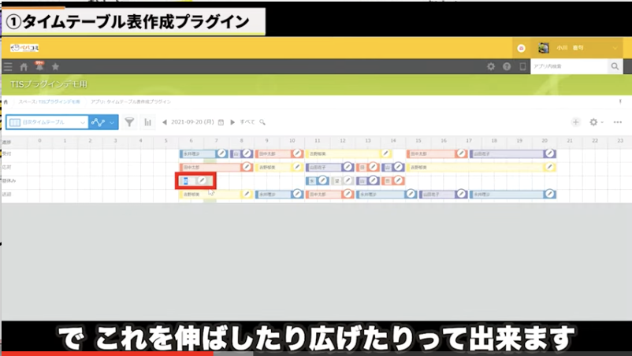
Task: Open the notifications bell
Action: point(39,67)
